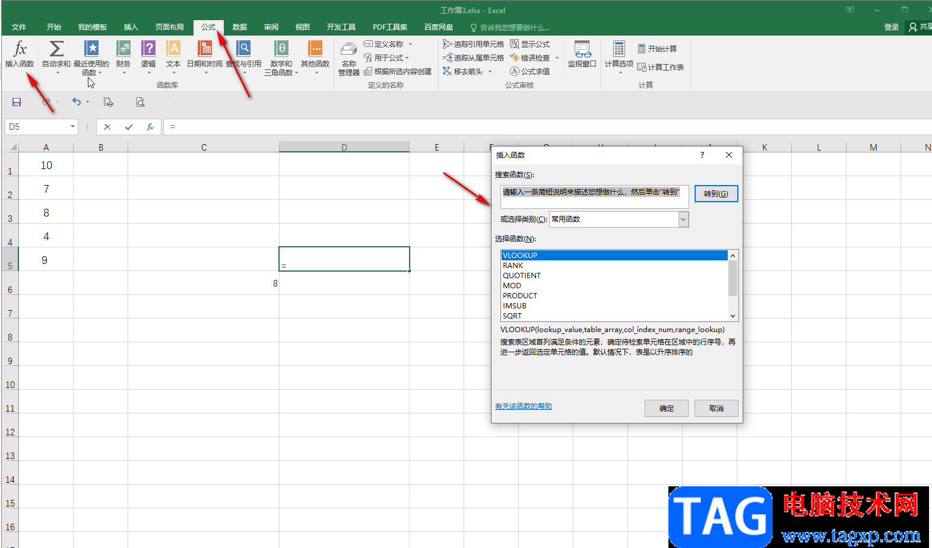The image size is (932, 548).
Task: Click the Share button in title area
Action: pyautogui.click(x=920, y=27)
